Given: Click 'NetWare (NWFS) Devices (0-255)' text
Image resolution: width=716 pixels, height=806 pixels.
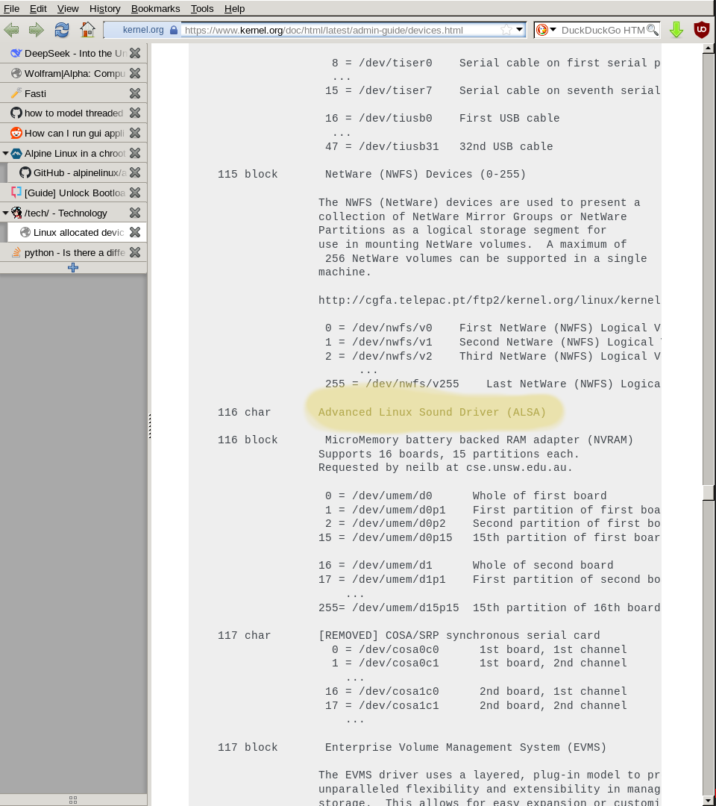Looking at the screenshot, I should point(425,174).
